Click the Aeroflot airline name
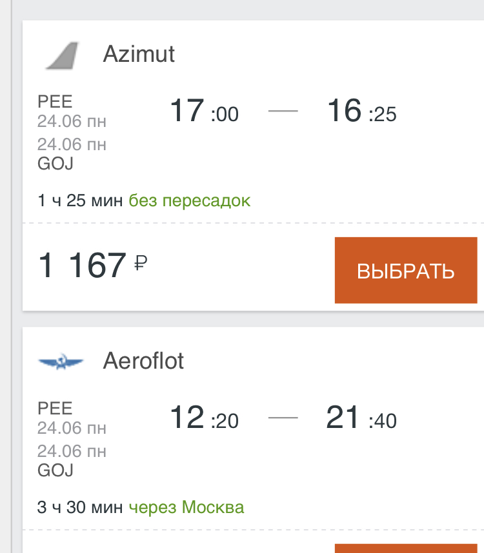 point(143,361)
